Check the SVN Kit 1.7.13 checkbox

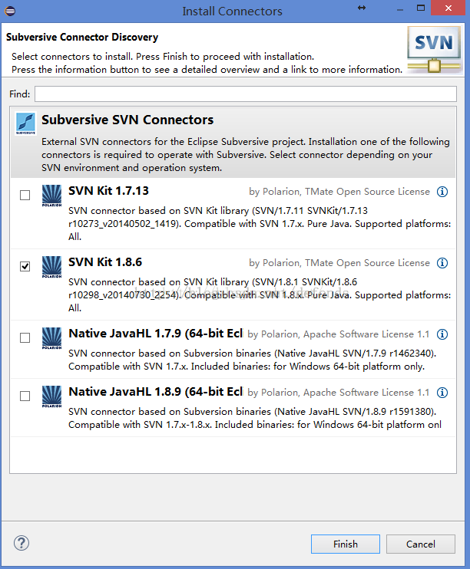point(25,196)
